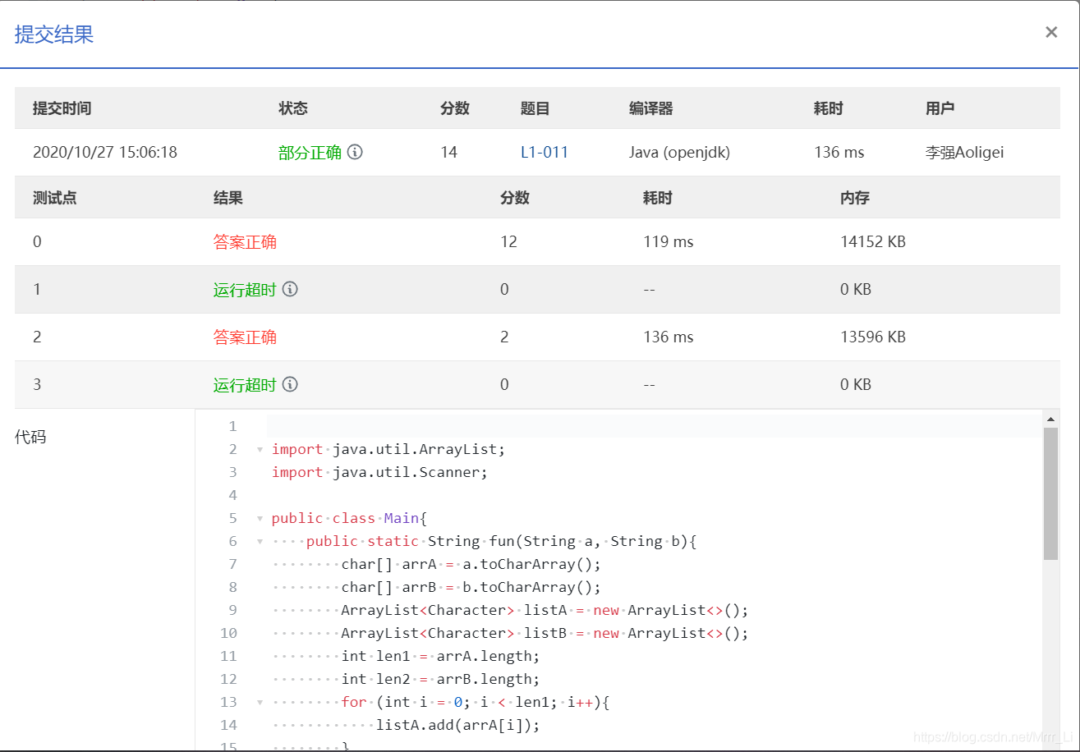Click the 状态 column header
The height and width of the screenshot is (752, 1080).
(x=293, y=108)
